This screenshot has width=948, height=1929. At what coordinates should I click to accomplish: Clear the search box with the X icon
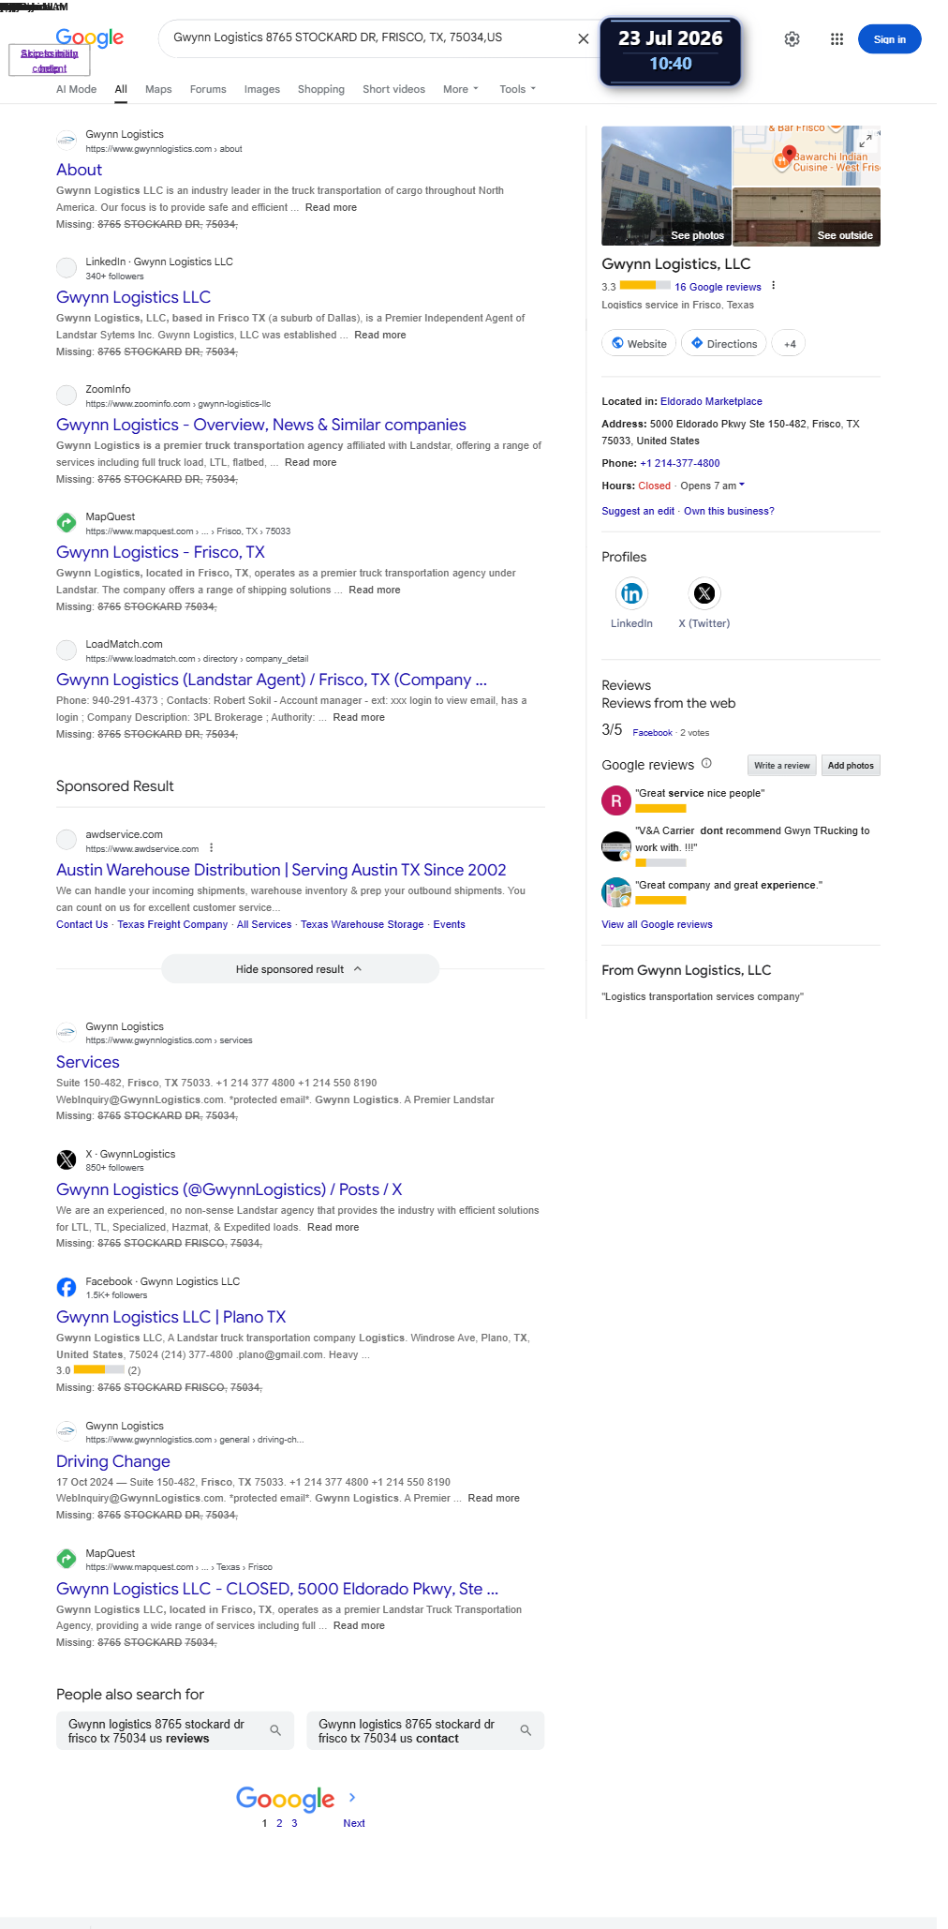[x=583, y=38]
